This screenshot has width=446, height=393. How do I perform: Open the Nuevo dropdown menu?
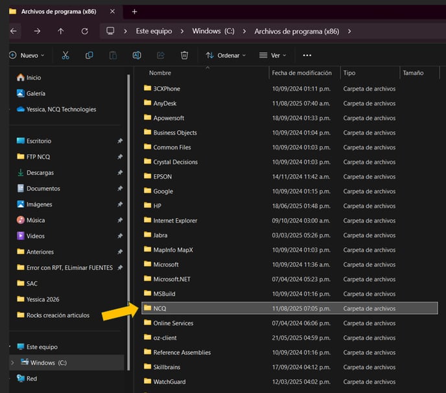[27, 55]
